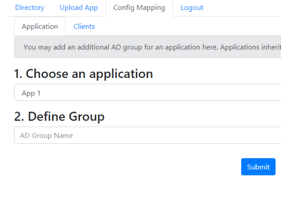The image size is (281, 210).
Task: Select the Config Mapping tab
Action: 139,8
